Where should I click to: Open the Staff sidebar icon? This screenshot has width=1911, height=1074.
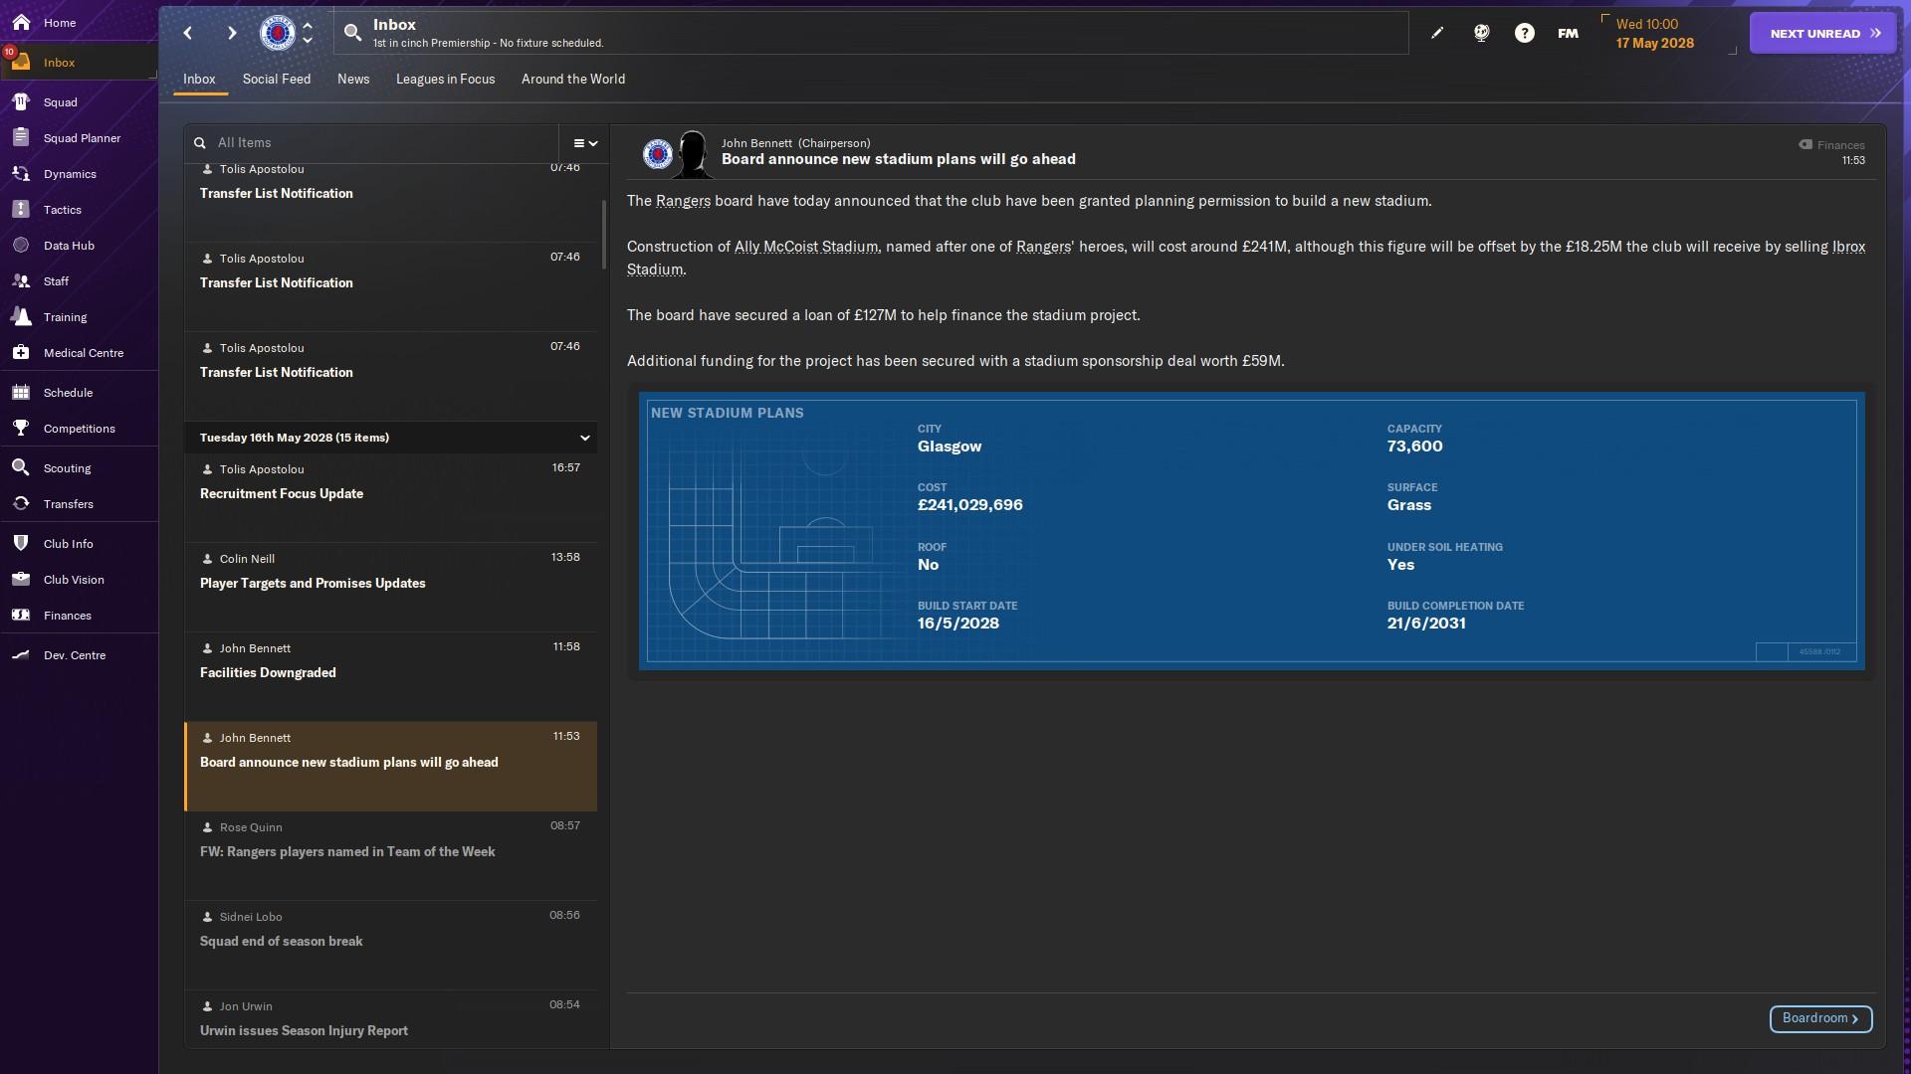(x=21, y=280)
